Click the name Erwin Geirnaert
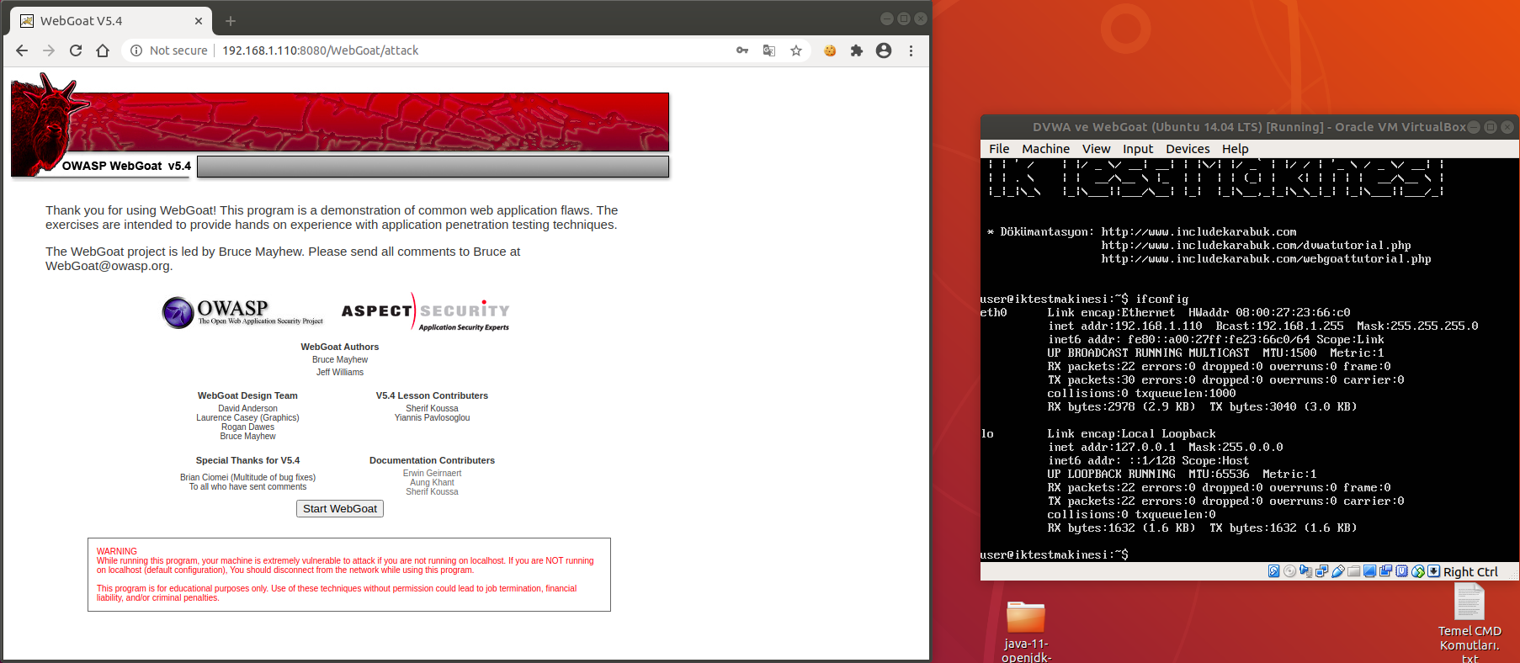Image resolution: width=1520 pixels, height=663 pixels. coord(432,473)
